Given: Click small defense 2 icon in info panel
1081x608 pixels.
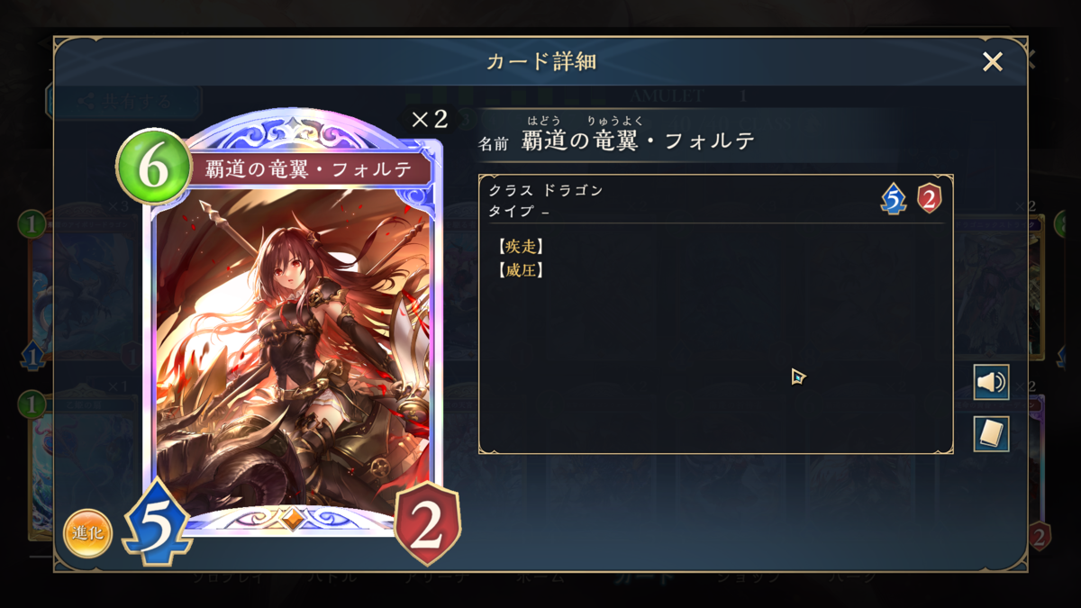Looking at the screenshot, I should tap(929, 198).
